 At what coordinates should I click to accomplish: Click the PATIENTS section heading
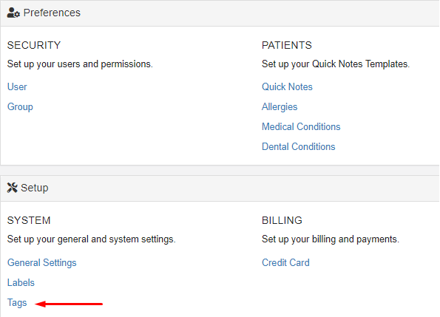click(287, 45)
